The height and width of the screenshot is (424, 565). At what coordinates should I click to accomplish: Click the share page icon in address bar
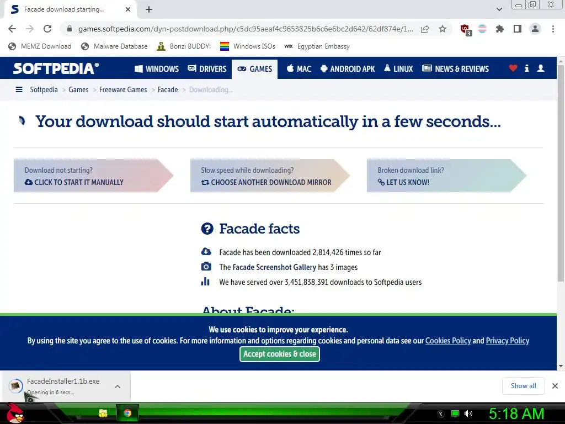tap(425, 29)
